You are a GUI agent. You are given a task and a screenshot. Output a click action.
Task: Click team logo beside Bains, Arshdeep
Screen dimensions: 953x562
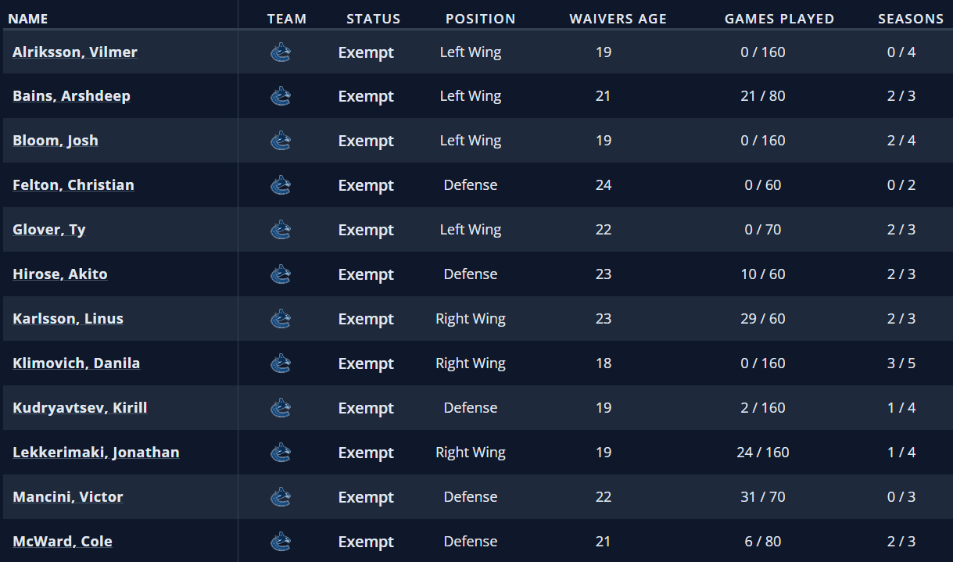pyautogui.click(x=280, y=96)
